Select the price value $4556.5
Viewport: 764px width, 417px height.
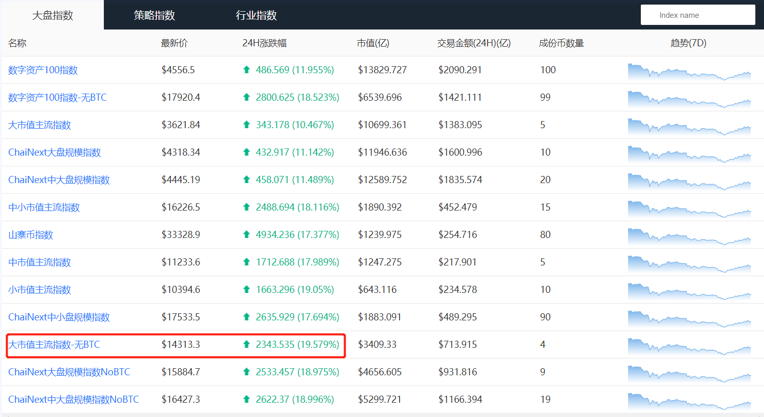coord(178,70)
